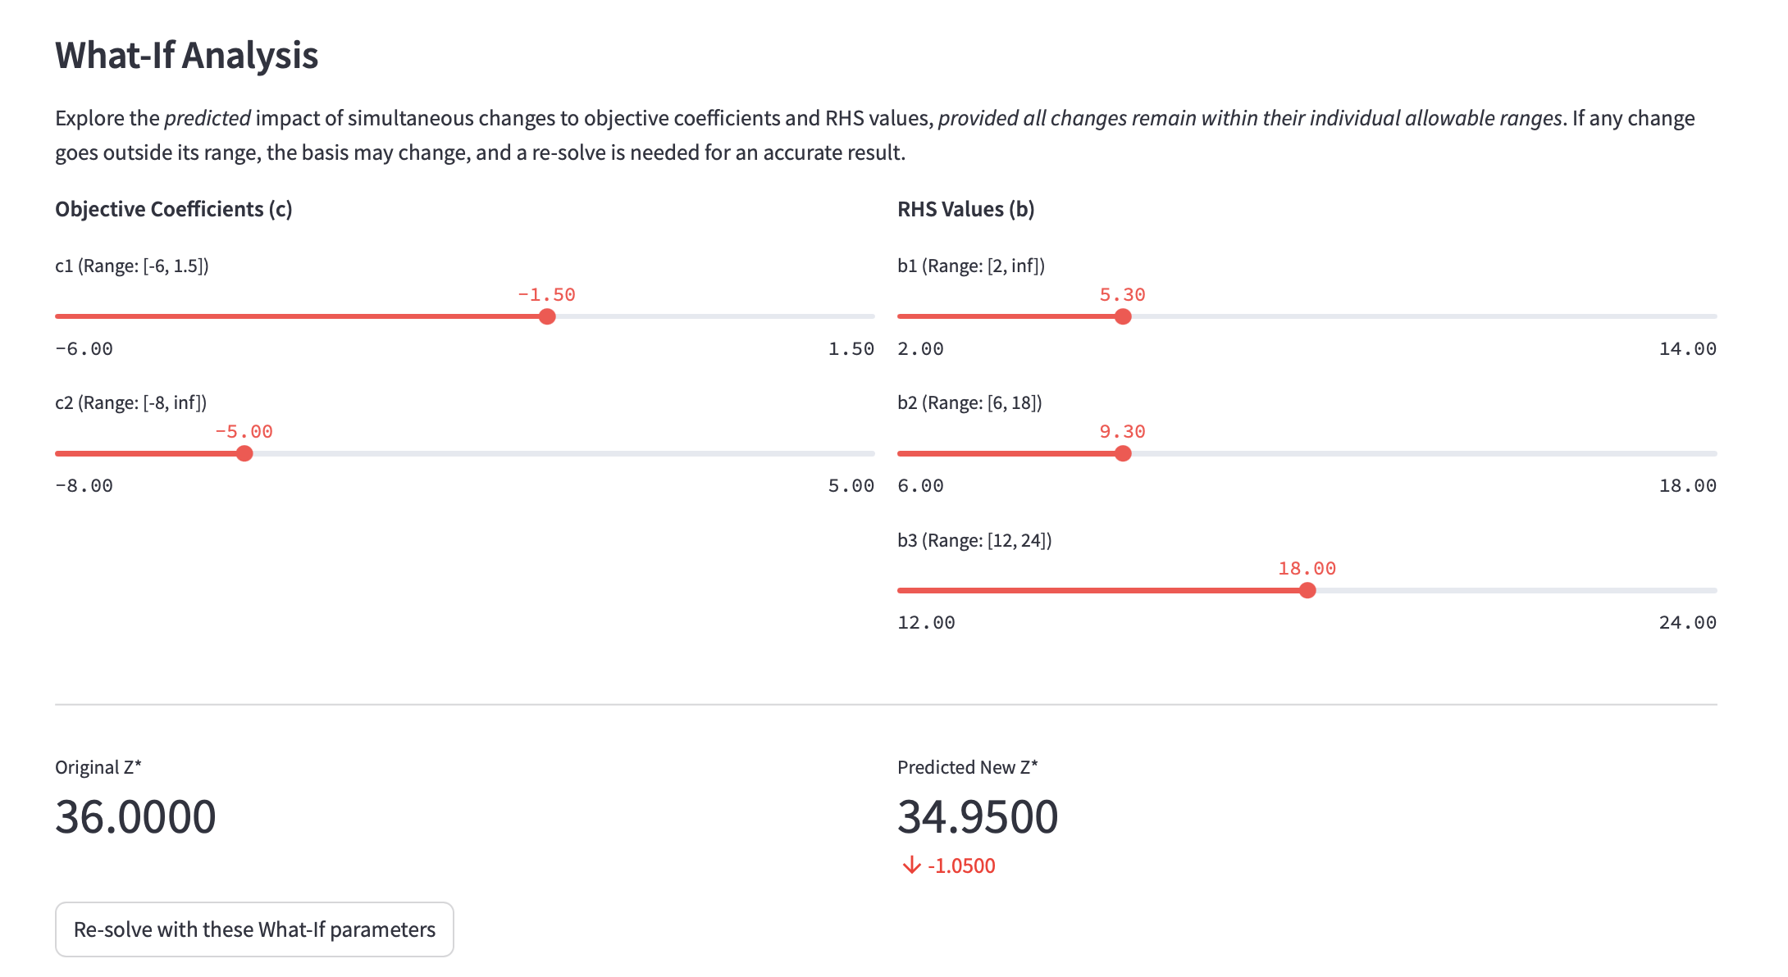The width and height of the screenshot is (1788, 977).
Task: Click the Predicted New Z* value 34.9500
Action: [978, 816]
